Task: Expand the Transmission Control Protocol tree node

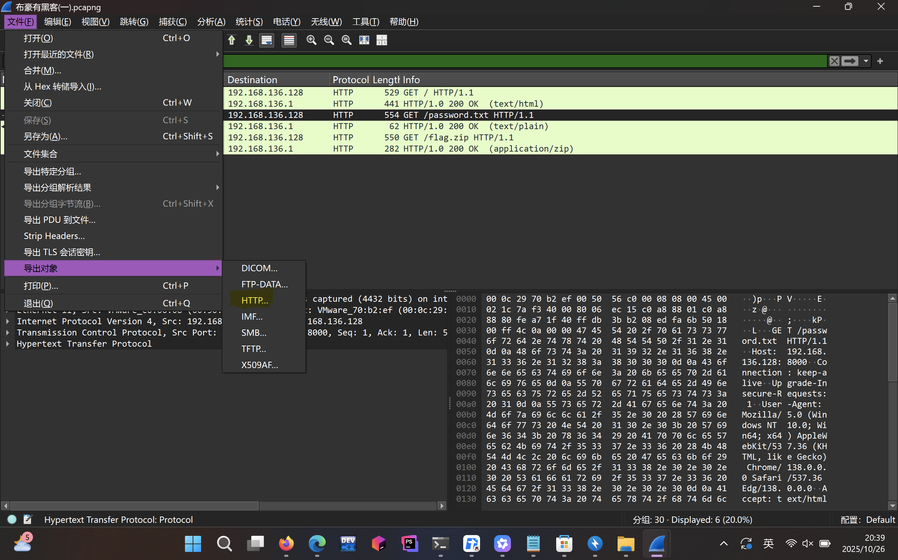Action: click(8, 332)
